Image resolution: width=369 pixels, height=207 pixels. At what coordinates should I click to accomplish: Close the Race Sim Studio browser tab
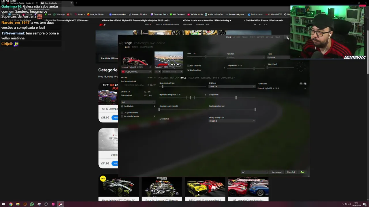(x=71, y=3)
